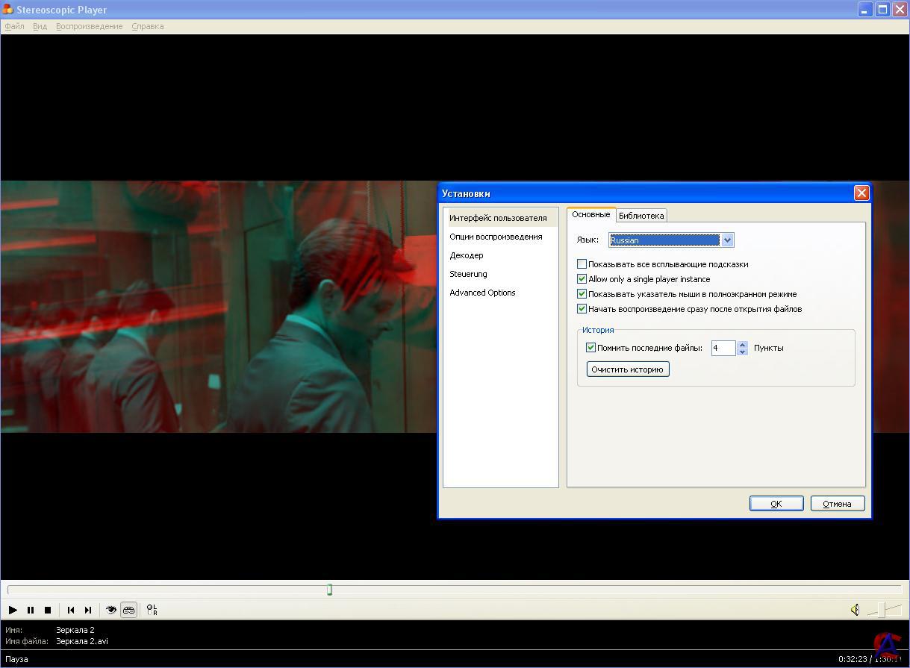Click the Pause playback icon
The height and width of the screenshot is (668, 910).
[31, 610]
